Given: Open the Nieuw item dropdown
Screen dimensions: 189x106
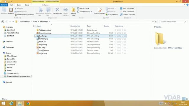Looking at the screenshot, I should coord(83,9).
